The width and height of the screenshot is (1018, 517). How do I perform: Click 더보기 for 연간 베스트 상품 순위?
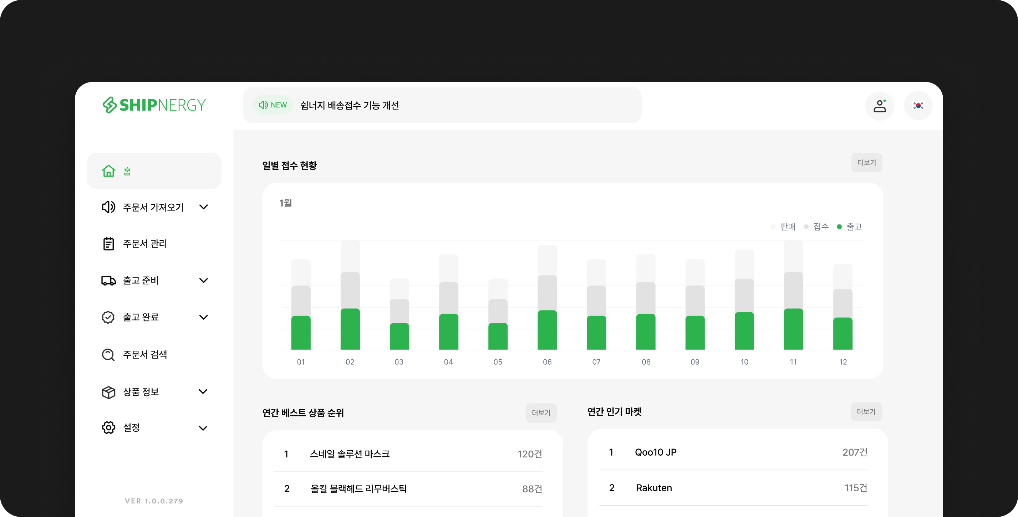point(541,413)
